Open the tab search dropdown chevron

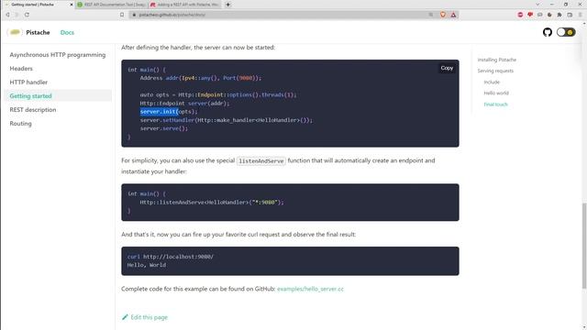[537, 5]
